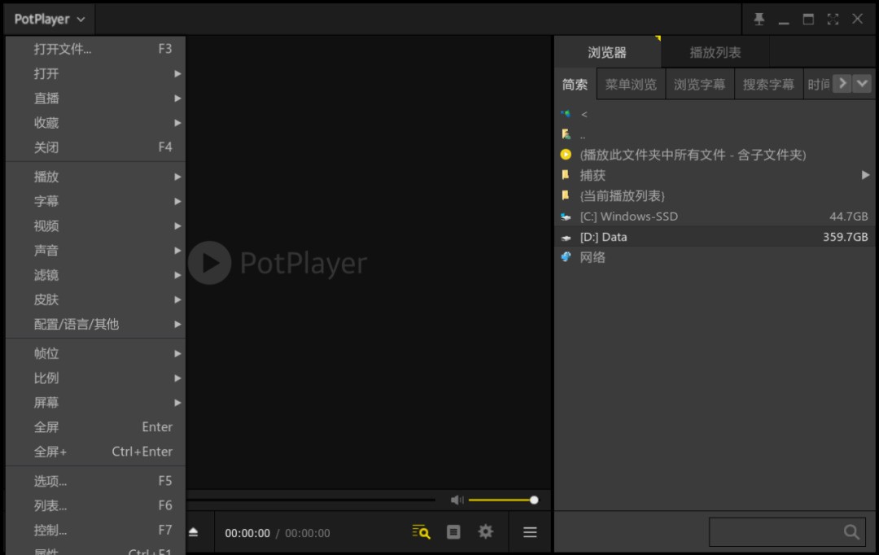Image resolution: width=879 pixels, height=555 pixels.
Task: Expand the 播放 submenu
Action: coord(96,177)
